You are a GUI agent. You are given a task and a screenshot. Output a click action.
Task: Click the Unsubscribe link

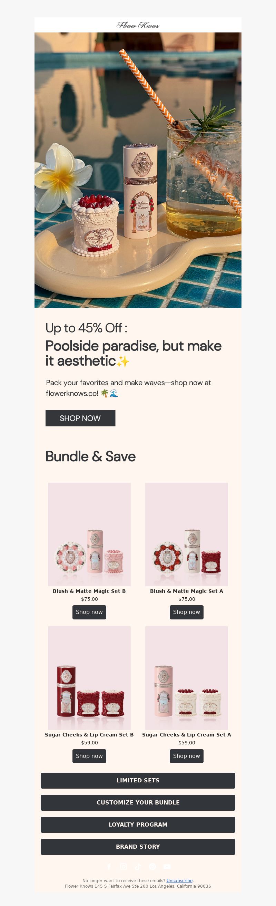click(x=179, y=881)
